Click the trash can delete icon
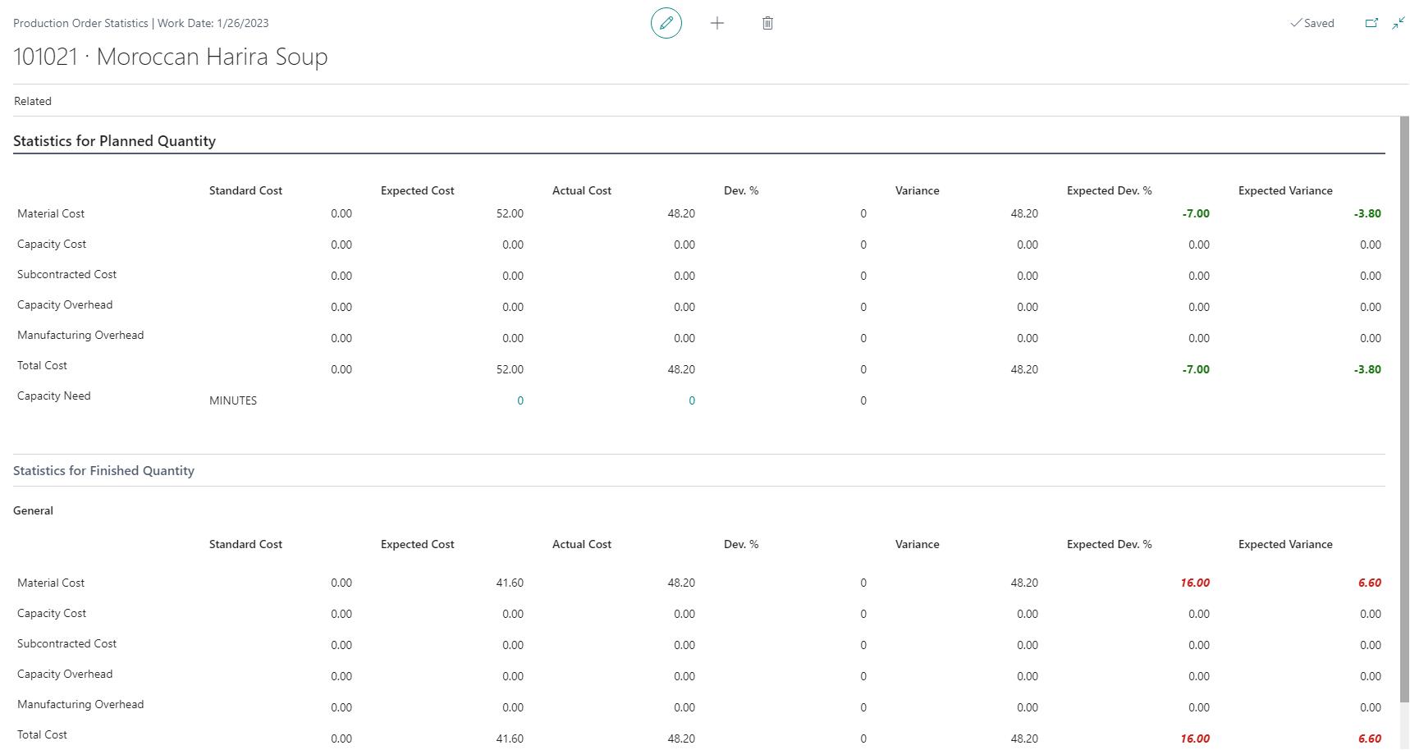The width and height of the screenshot is (1410, 750). pyautogui.click(x=767, y=23)
